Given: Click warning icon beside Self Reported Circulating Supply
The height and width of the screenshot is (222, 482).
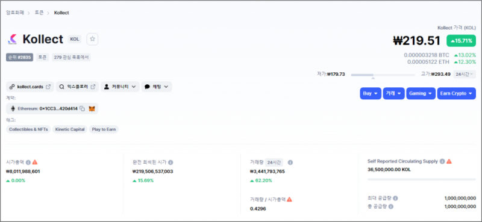Looking at the screenshot, I should pyautogui.click(x=449, y=161).
